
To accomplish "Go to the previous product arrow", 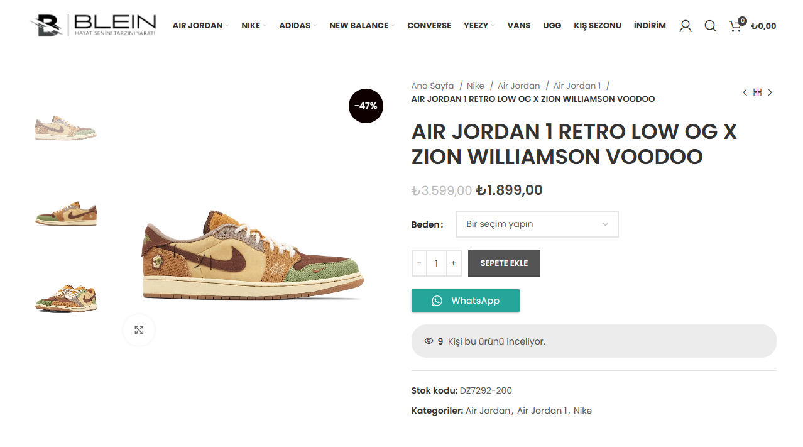I will [x=745, y=92].
